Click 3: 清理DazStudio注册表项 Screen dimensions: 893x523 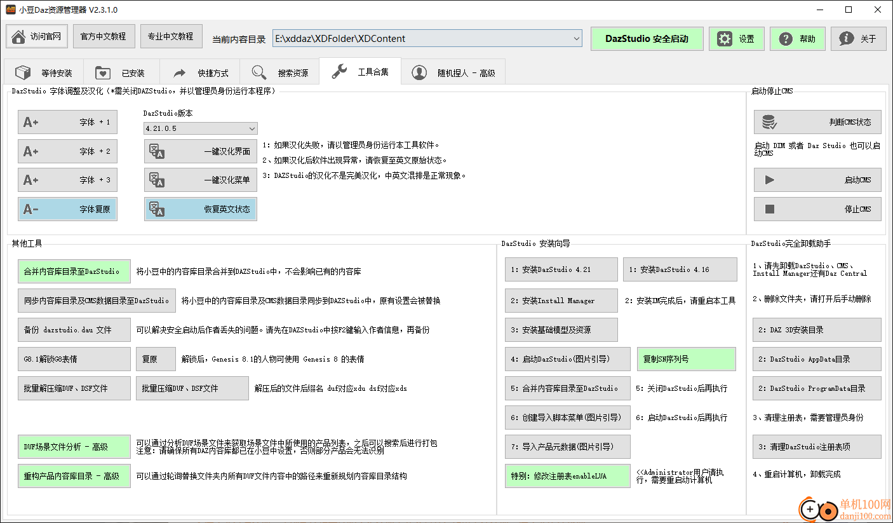click(x=817, y=447)
